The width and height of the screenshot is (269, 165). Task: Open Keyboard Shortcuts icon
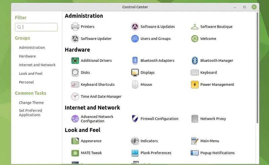75,85
